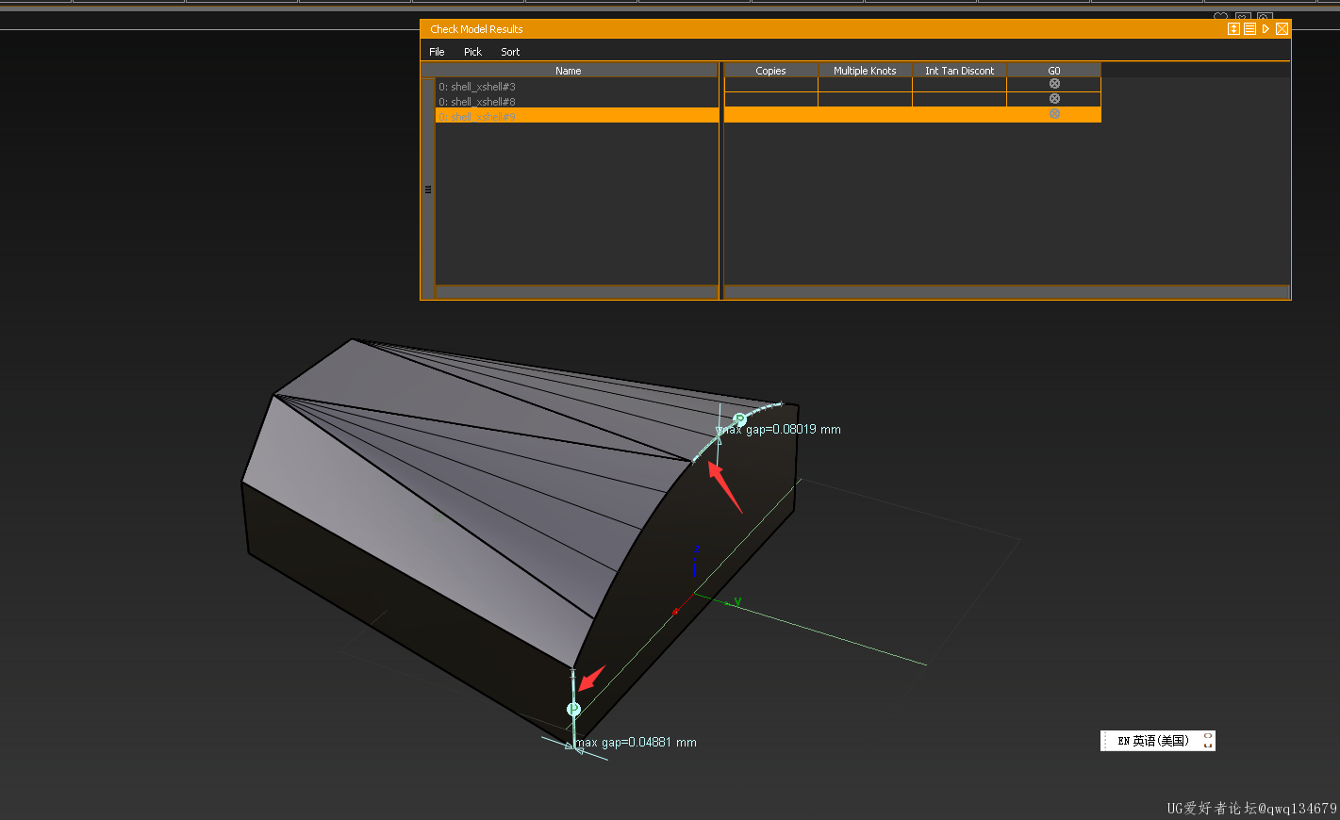
Task: Click the Copies column header
Action: (770, 71)
